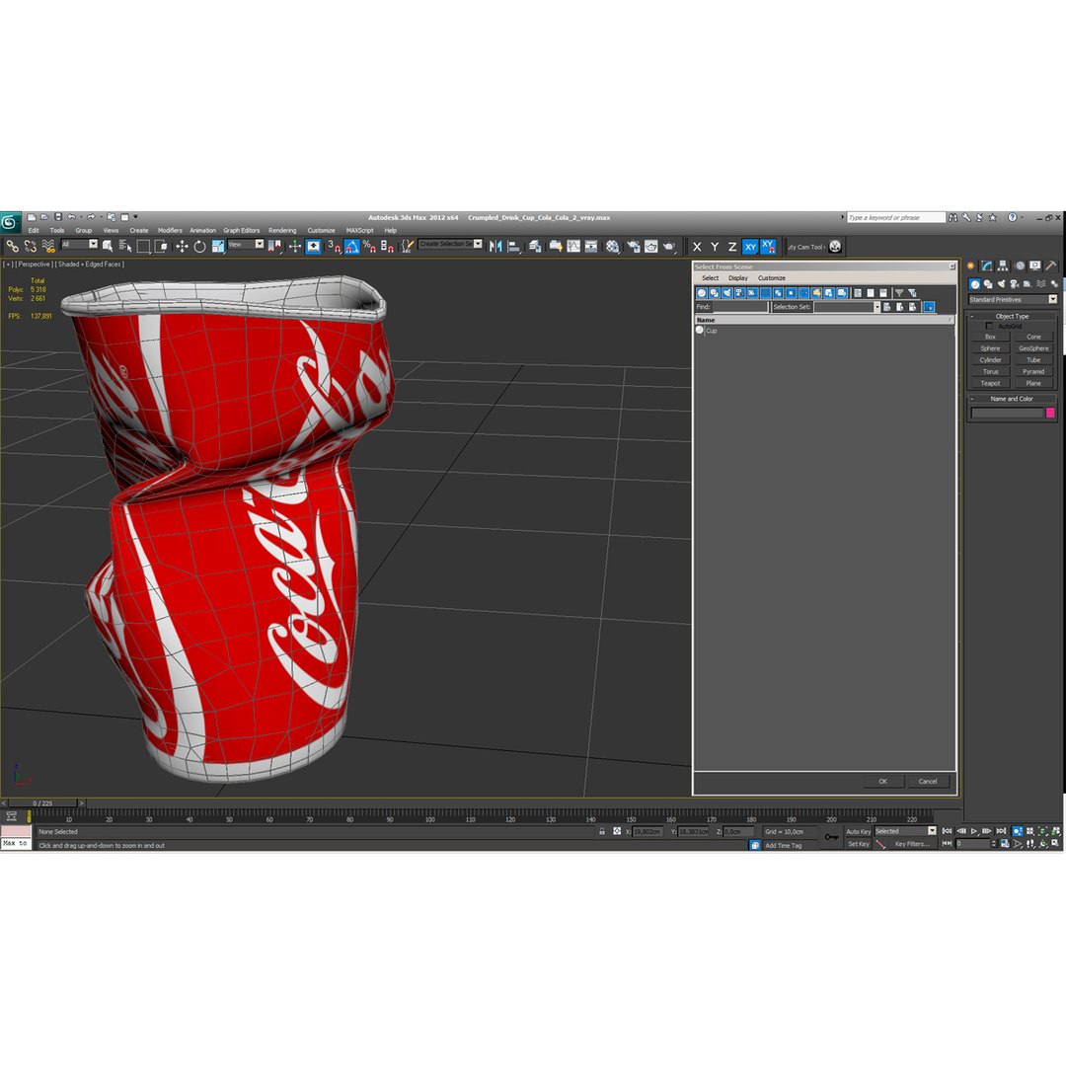This screenshot has width=1066, height=1066.
Task: Open the Material Editor
Action: 613,246
